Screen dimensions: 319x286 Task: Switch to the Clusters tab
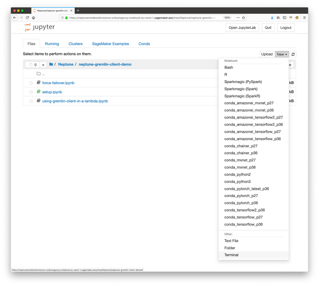[x=75, y=44]
